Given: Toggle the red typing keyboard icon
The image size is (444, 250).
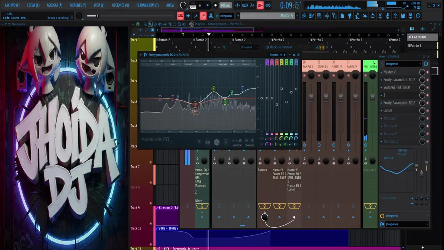Looking at the screenshot, I should point(180,16).
